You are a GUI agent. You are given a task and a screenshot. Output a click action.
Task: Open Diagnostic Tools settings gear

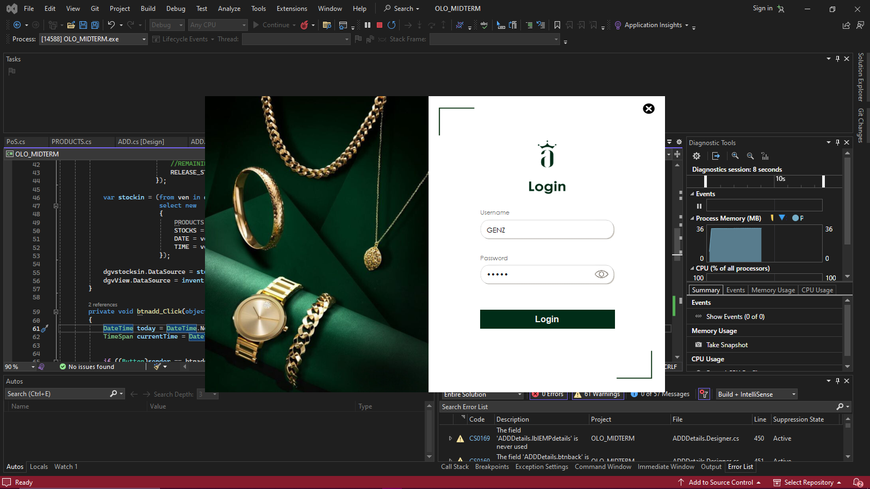point(697,156)
